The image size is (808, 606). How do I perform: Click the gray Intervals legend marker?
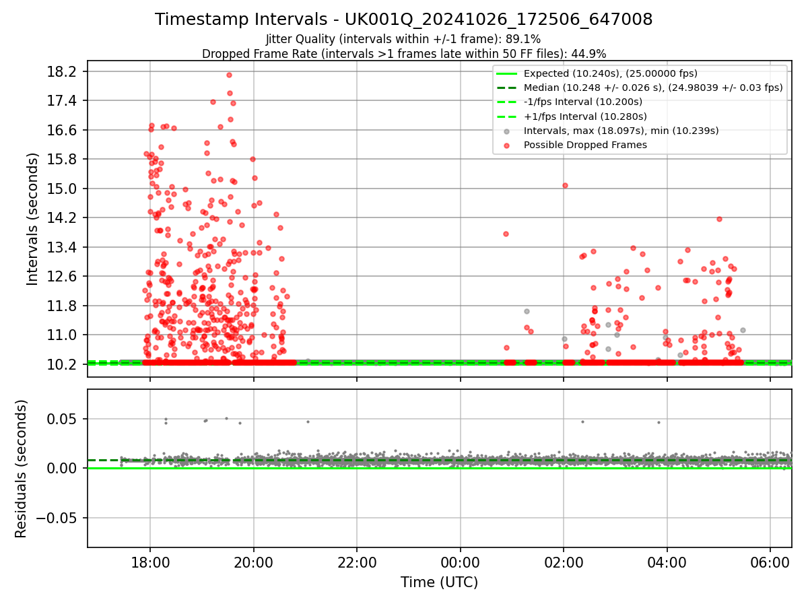click(506, 131)
